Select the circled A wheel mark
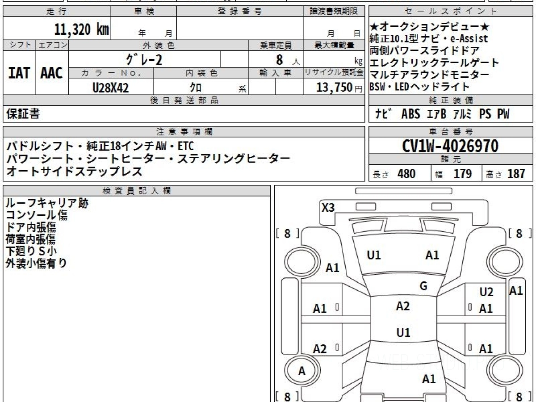 302,371
